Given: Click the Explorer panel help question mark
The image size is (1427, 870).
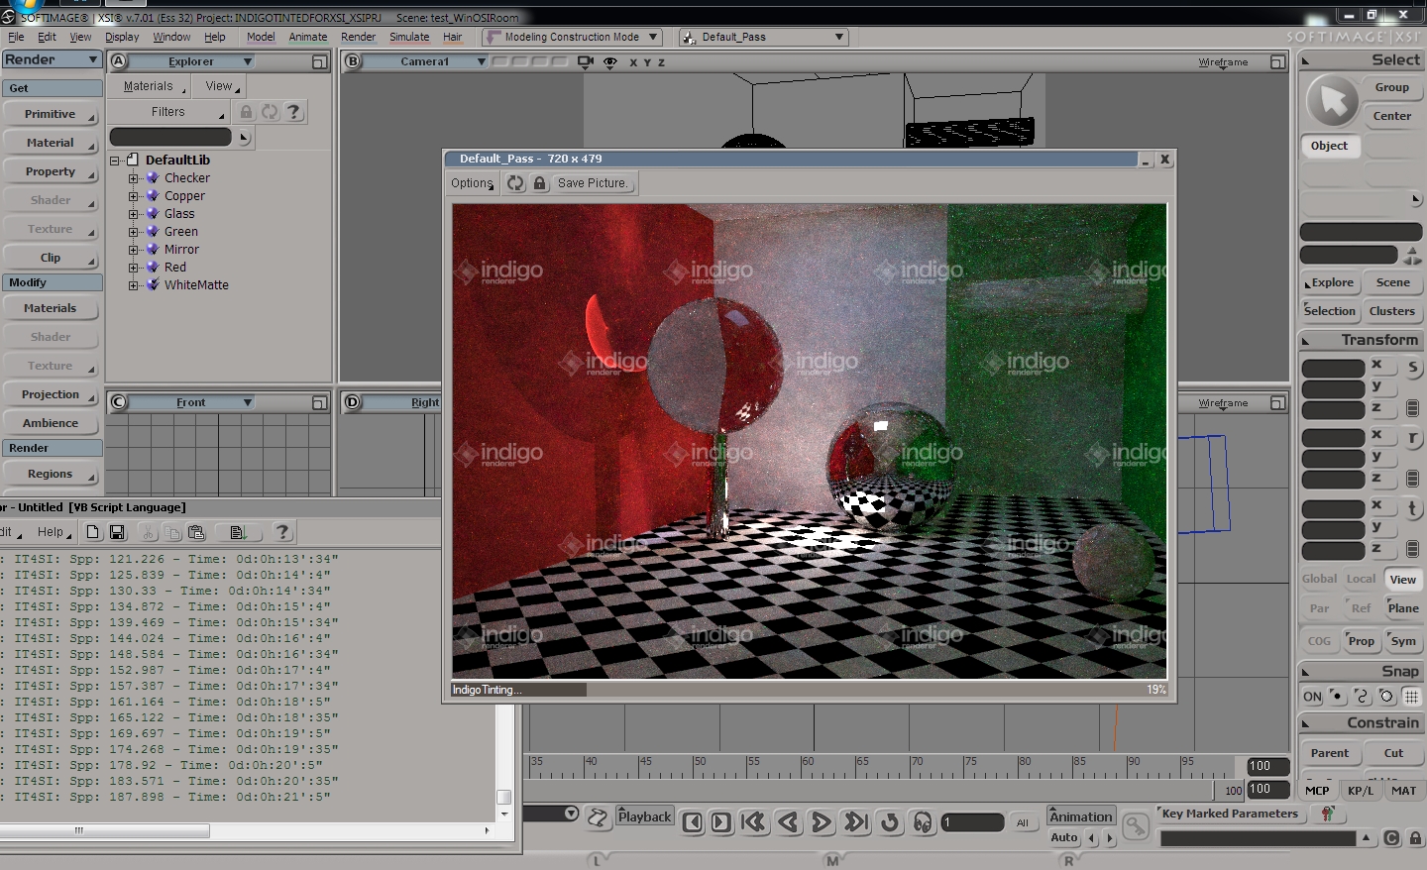Looking at the screenshot, I should click(x=293, y=112).
